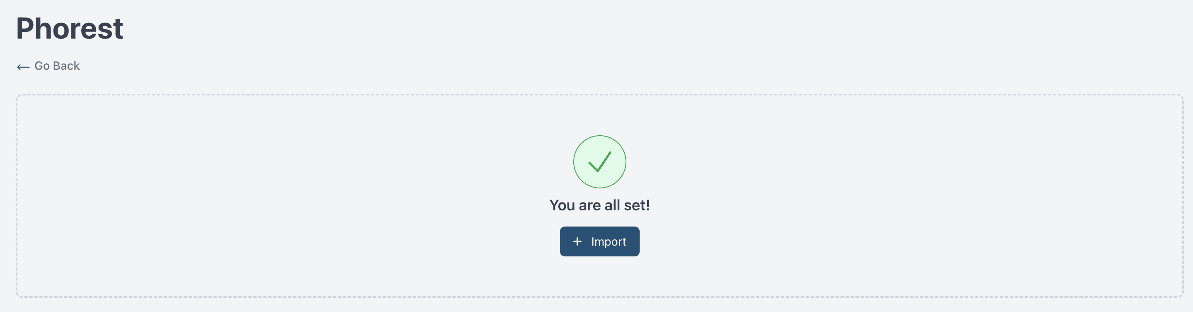Click the Import button
Viewport: 1193px width, 312px height.
599,241
